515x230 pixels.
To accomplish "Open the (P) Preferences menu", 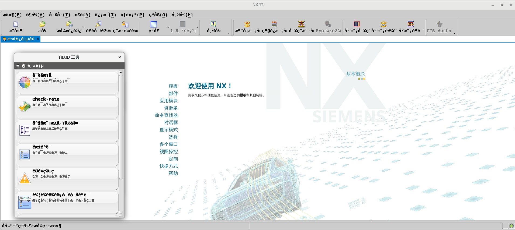I will pyautogui.click(x=132, y=15).
